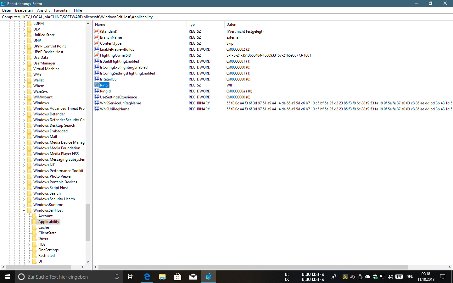
Task: Click the (Standard) value icon
Action: click(x=97, y=31)
